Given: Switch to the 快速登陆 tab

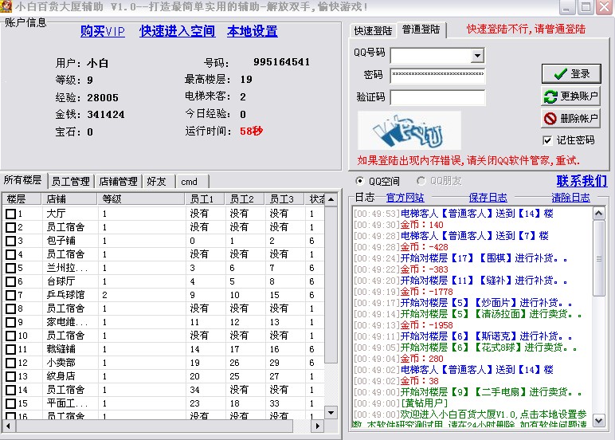Looking at the screenshot, I should point(373,30).
